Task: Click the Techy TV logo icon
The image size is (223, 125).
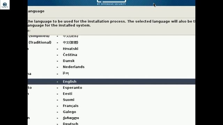Action: 5,5
